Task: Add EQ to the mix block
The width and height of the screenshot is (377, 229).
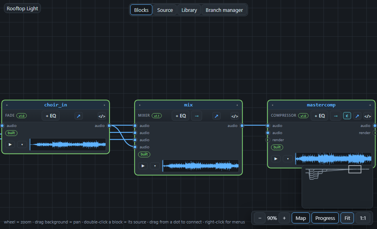Action: click(181, 116)
